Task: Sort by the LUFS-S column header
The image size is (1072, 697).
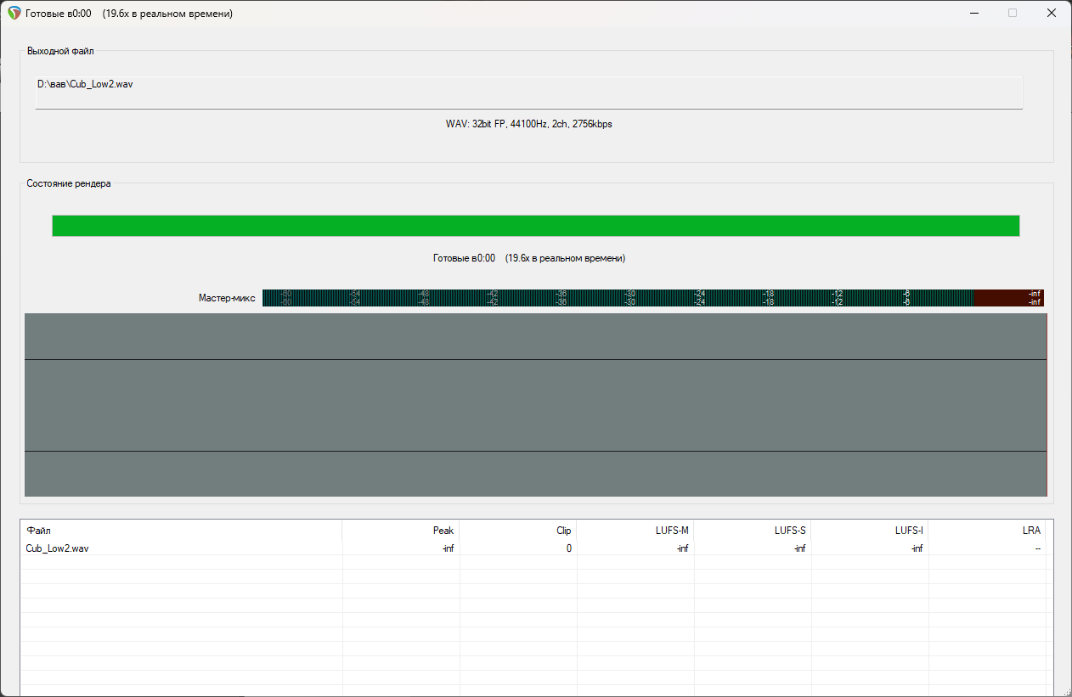Action: pos(753,531)
